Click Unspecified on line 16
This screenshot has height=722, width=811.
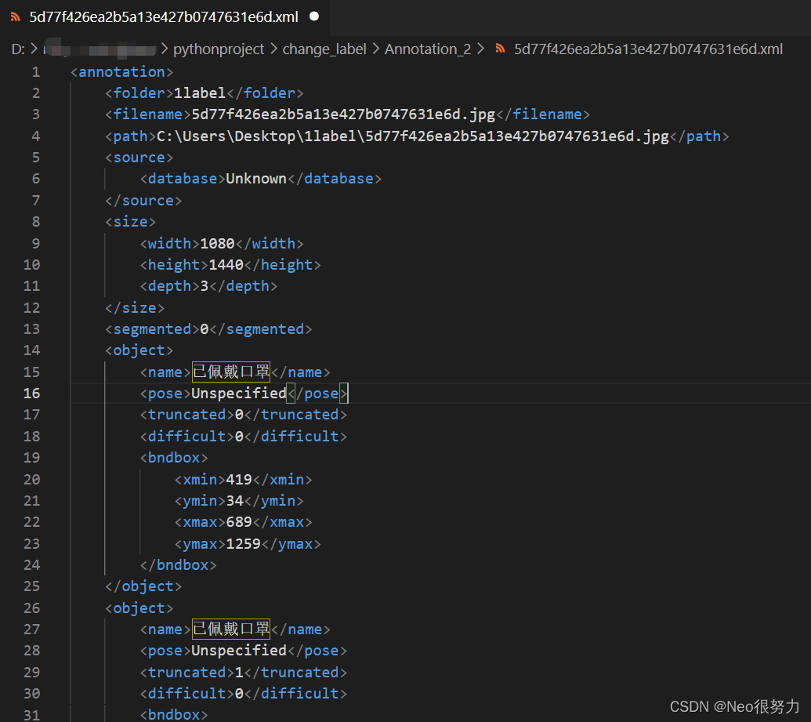point(239,394)
